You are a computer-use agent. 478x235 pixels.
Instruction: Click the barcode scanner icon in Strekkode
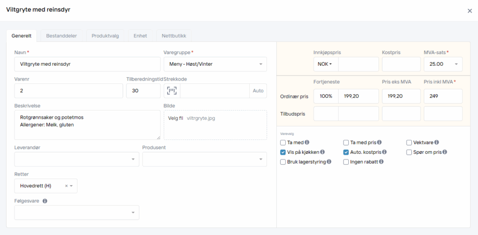point(172,91)
